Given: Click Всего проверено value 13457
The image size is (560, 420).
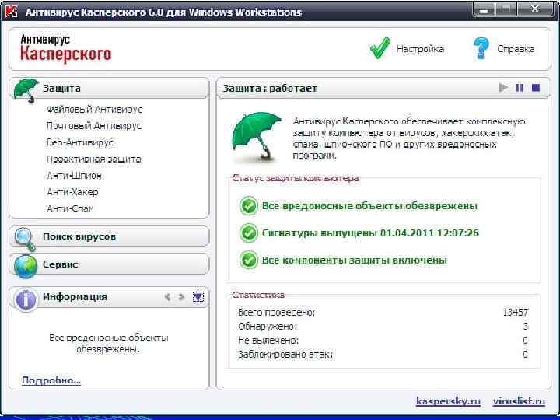Looking at the screenshot, I should click(516, 313).
